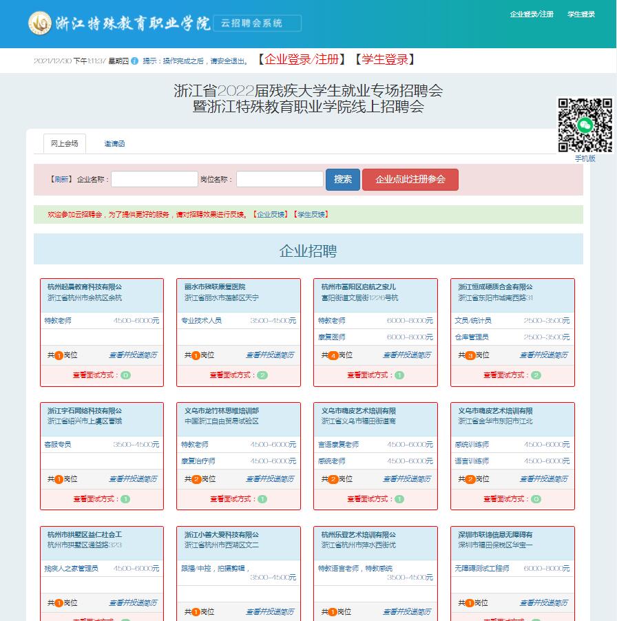
Task: Open the 学生反馈 feedback link
Action: pos(311,214)
